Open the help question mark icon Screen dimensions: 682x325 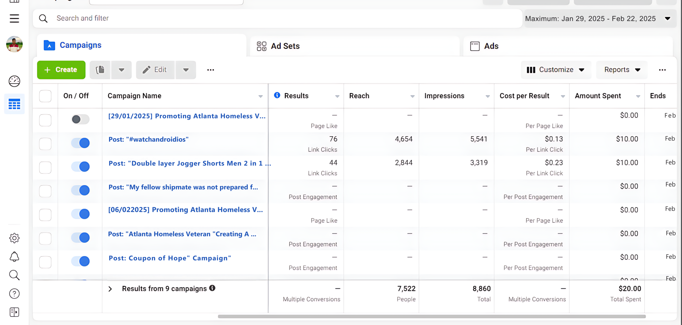pos(14,294)
